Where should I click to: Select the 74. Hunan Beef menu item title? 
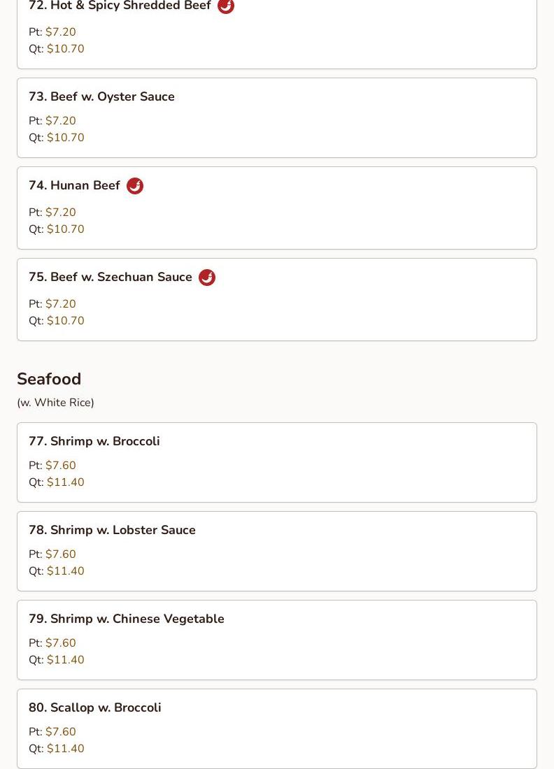point(75,185)
